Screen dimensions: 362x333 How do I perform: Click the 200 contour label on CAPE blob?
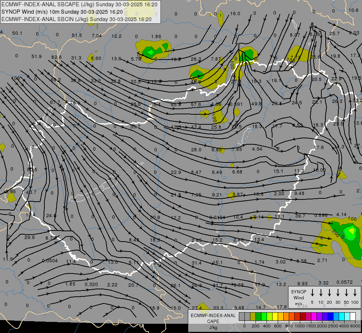click(x=336, y=233)
